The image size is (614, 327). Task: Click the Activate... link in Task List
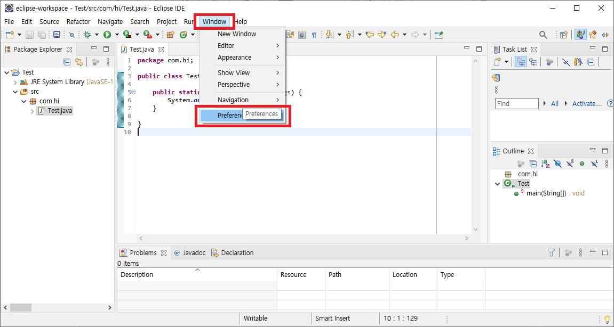point(587,104)
